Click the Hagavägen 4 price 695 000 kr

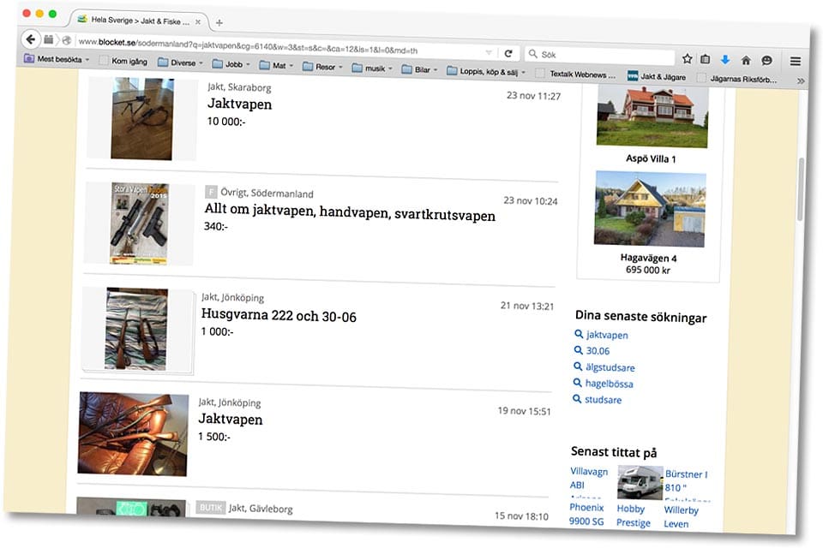[648, 270]
